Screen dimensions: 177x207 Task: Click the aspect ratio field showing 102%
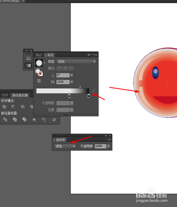pos(63,82)
